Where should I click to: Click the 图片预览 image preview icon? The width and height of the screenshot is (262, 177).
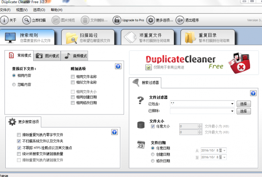pyautogui.click(x=56, y=20)
